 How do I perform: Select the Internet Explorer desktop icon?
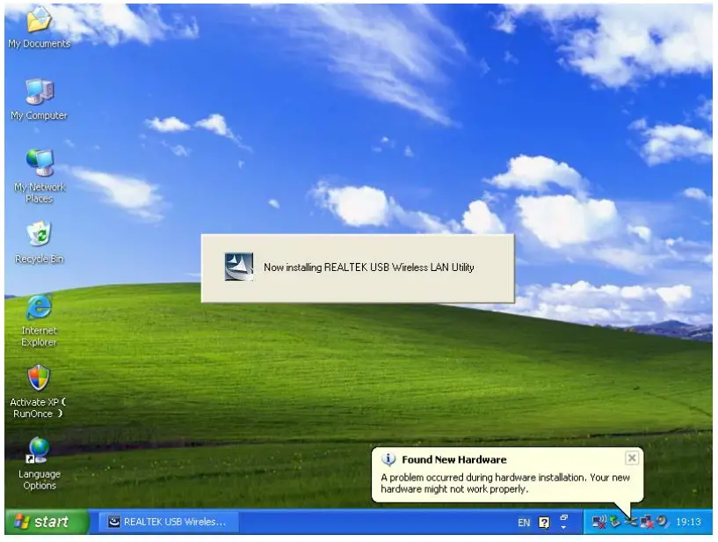[x=39, y=320]
